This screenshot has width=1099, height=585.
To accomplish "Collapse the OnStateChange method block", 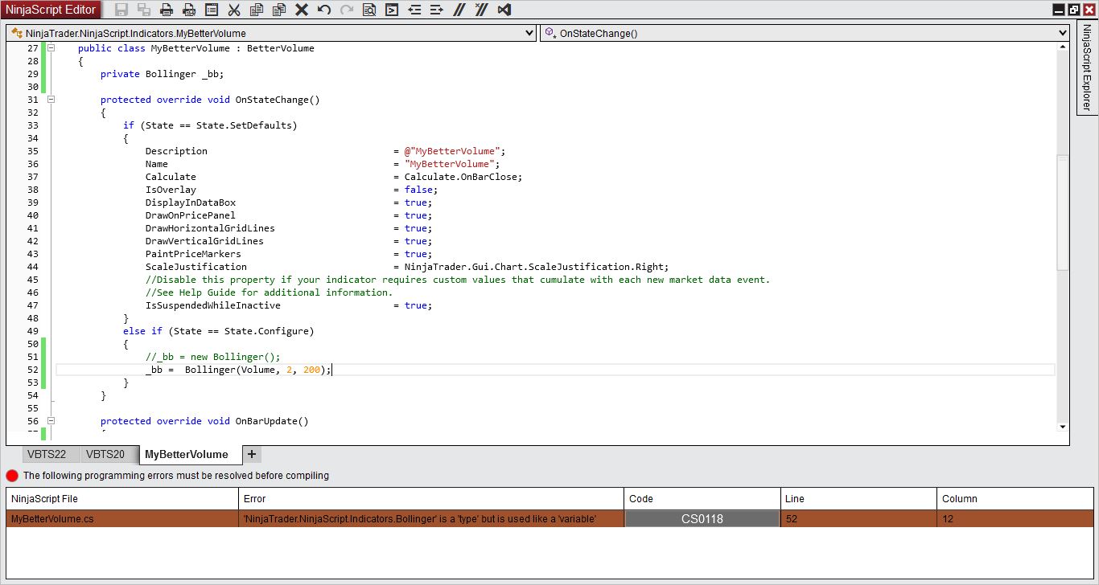I will click(51, 100).
